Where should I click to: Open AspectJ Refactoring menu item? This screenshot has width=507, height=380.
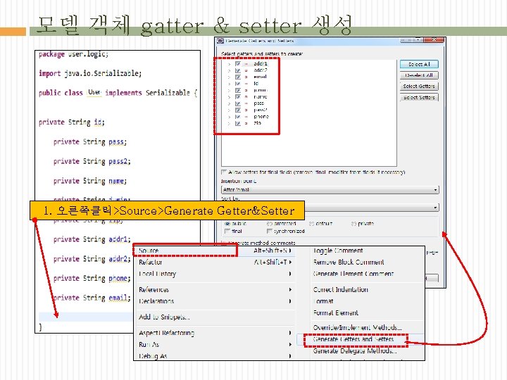click(x=215, y=333)
